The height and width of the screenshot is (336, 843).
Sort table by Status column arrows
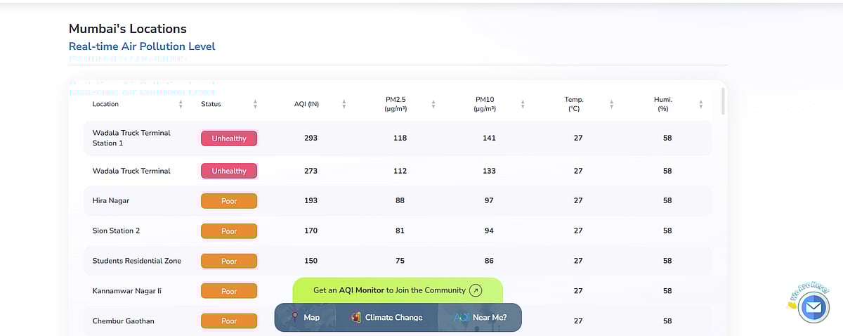[255, 104]
